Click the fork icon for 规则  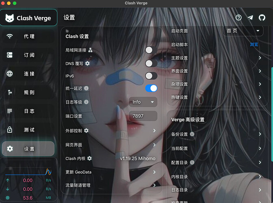(x=10, y=92)
